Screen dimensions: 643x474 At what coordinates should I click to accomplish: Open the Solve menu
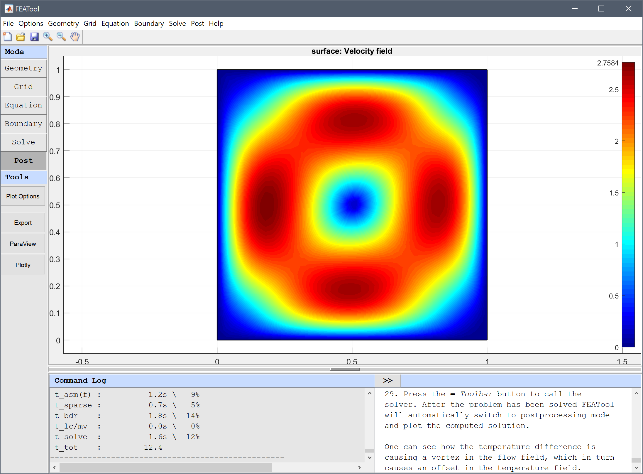coord(177,23)
